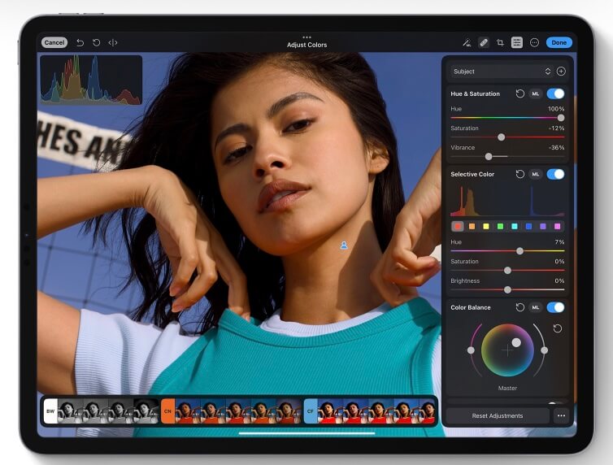Image resolution: width=613 pixels, height=465 pixels.
Task: Click right arc handle of color wheel
Action: 544,350
